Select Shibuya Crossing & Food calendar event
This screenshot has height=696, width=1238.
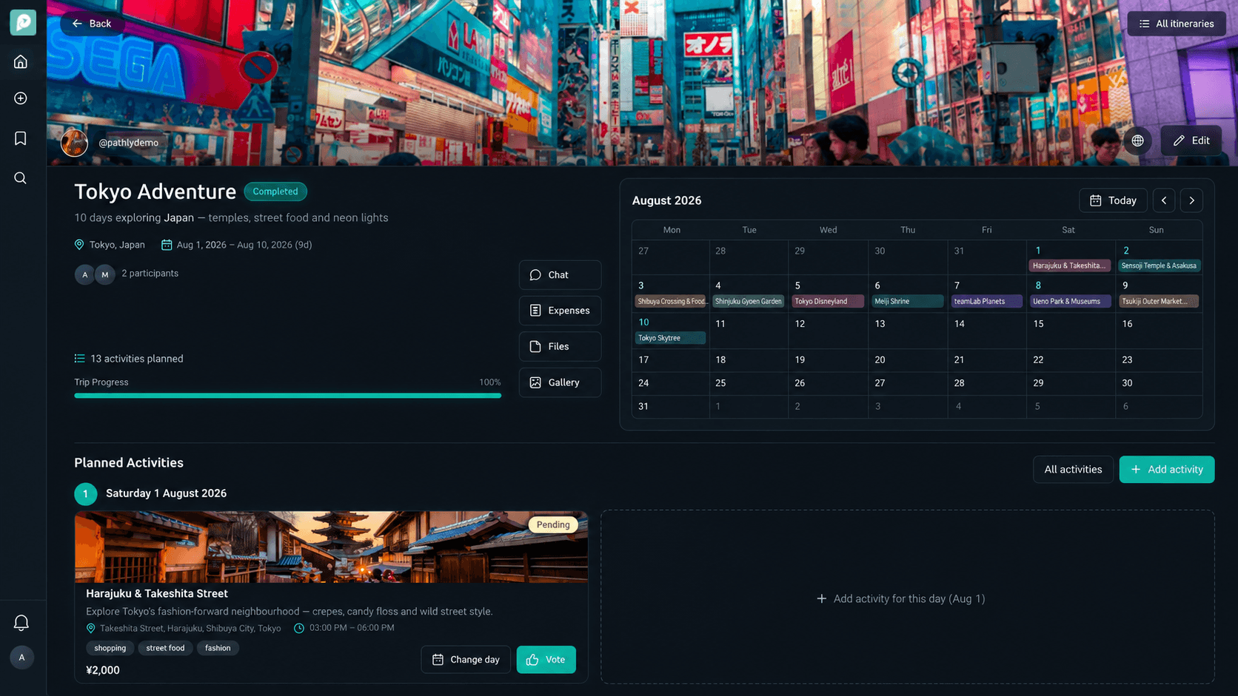[x=671, y=301]
